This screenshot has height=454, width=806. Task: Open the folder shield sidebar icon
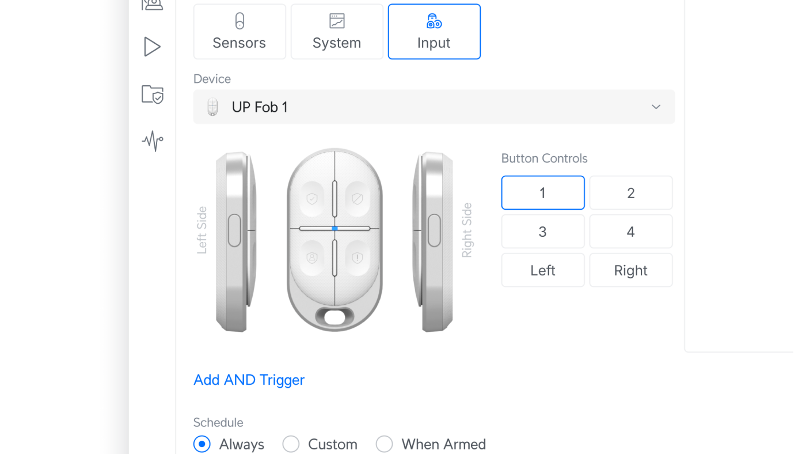coord(153,94)
